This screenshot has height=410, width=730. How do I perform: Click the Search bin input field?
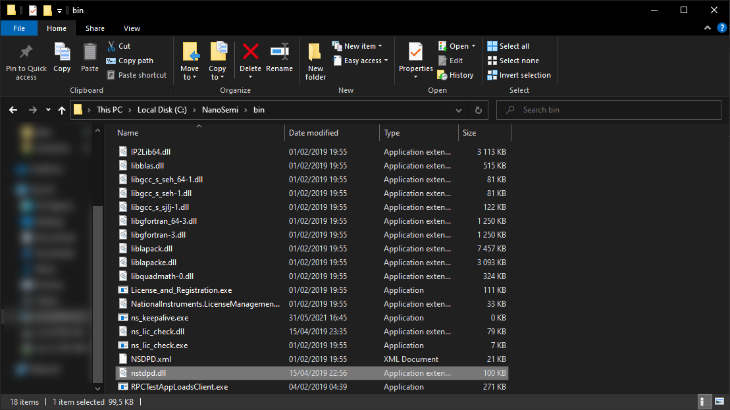coord(608,110)
